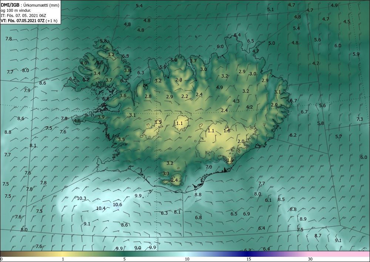The width and height of the screenshot is (370, 262).
Task: Click the 8.9 value in the southeast sea
Action: tap(303, 219)
